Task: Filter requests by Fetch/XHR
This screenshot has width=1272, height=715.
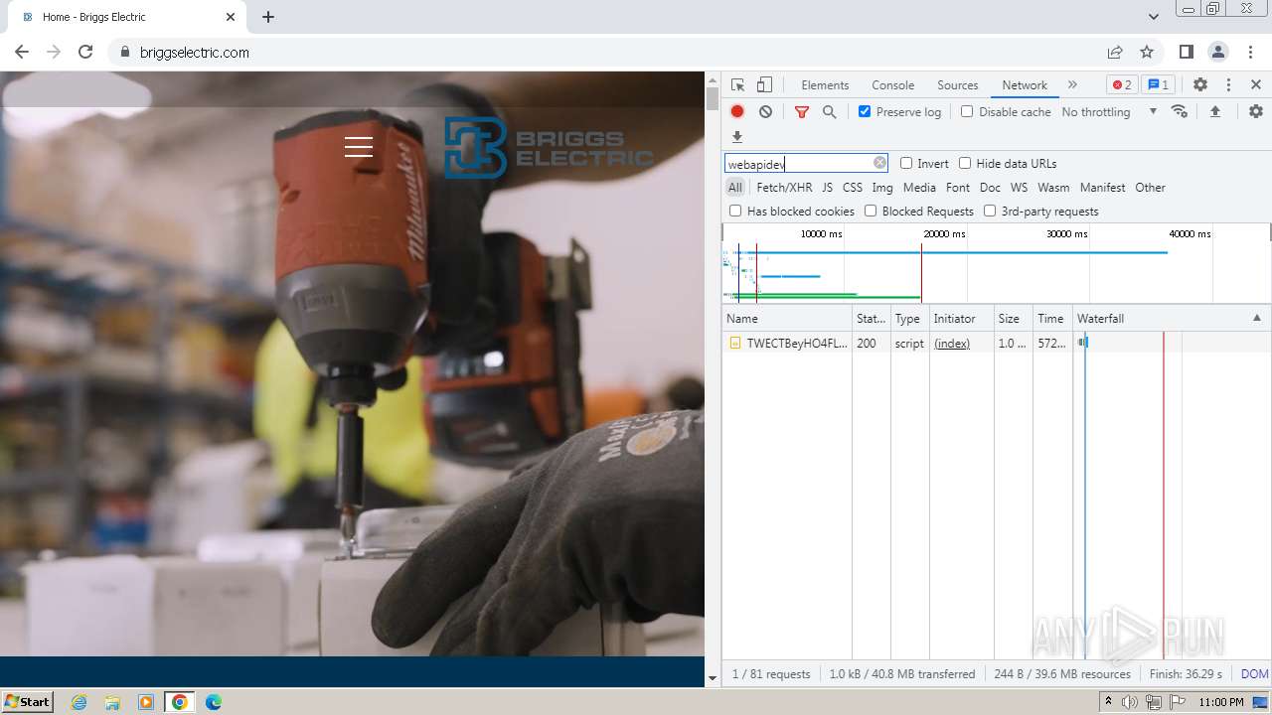Action: (784, 188)
